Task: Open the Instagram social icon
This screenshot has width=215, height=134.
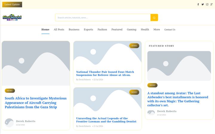Action: pyautogui.click(x=207, y=4)
